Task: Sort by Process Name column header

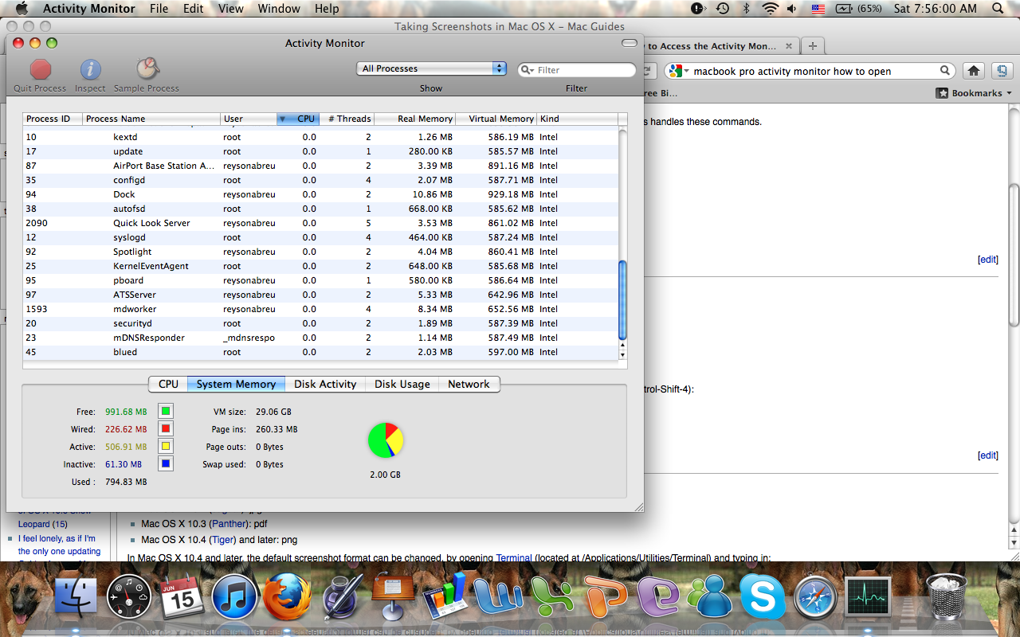Action: [x=151, y=119]
